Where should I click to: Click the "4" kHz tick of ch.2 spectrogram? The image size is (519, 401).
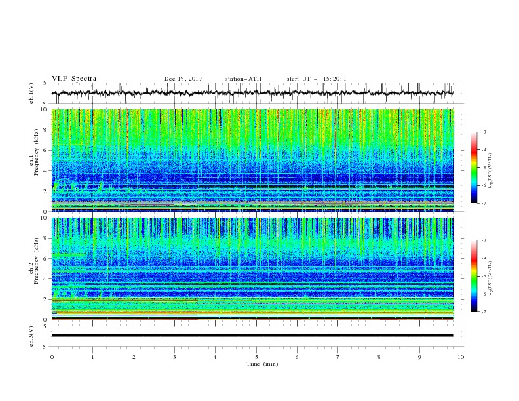(x=47, y=279)
